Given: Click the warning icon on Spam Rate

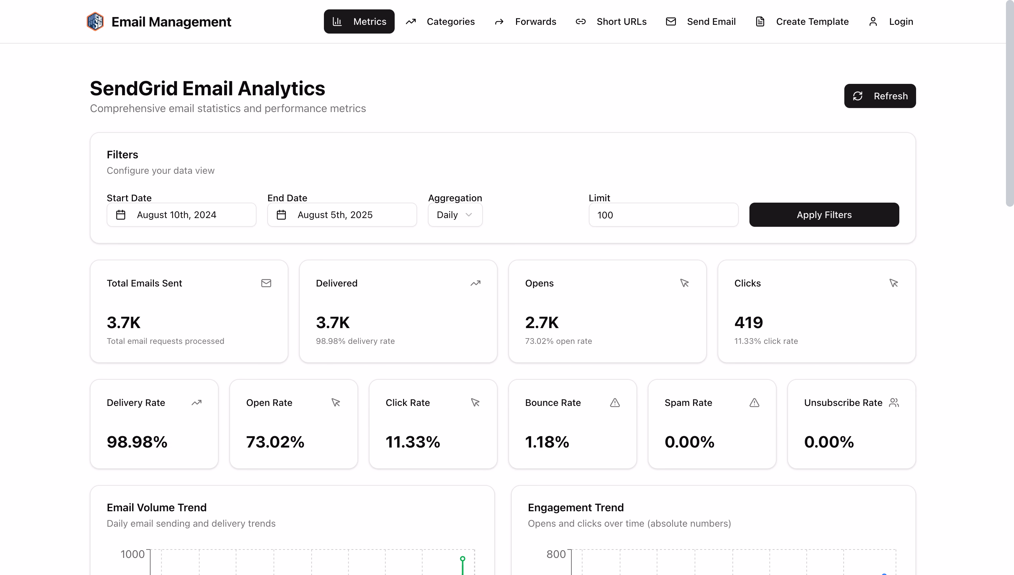Looking at the screenshot, I should click(x=754, y=403).
